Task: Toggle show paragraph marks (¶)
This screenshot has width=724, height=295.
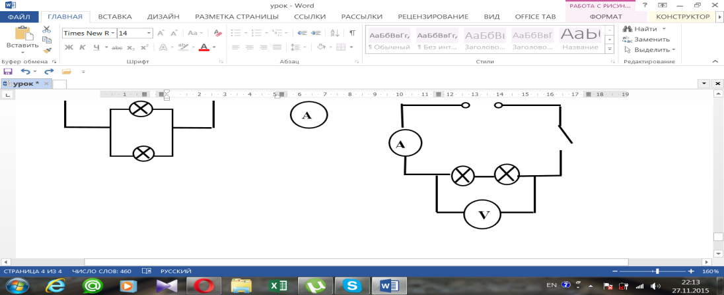Action: click(352, 33)
